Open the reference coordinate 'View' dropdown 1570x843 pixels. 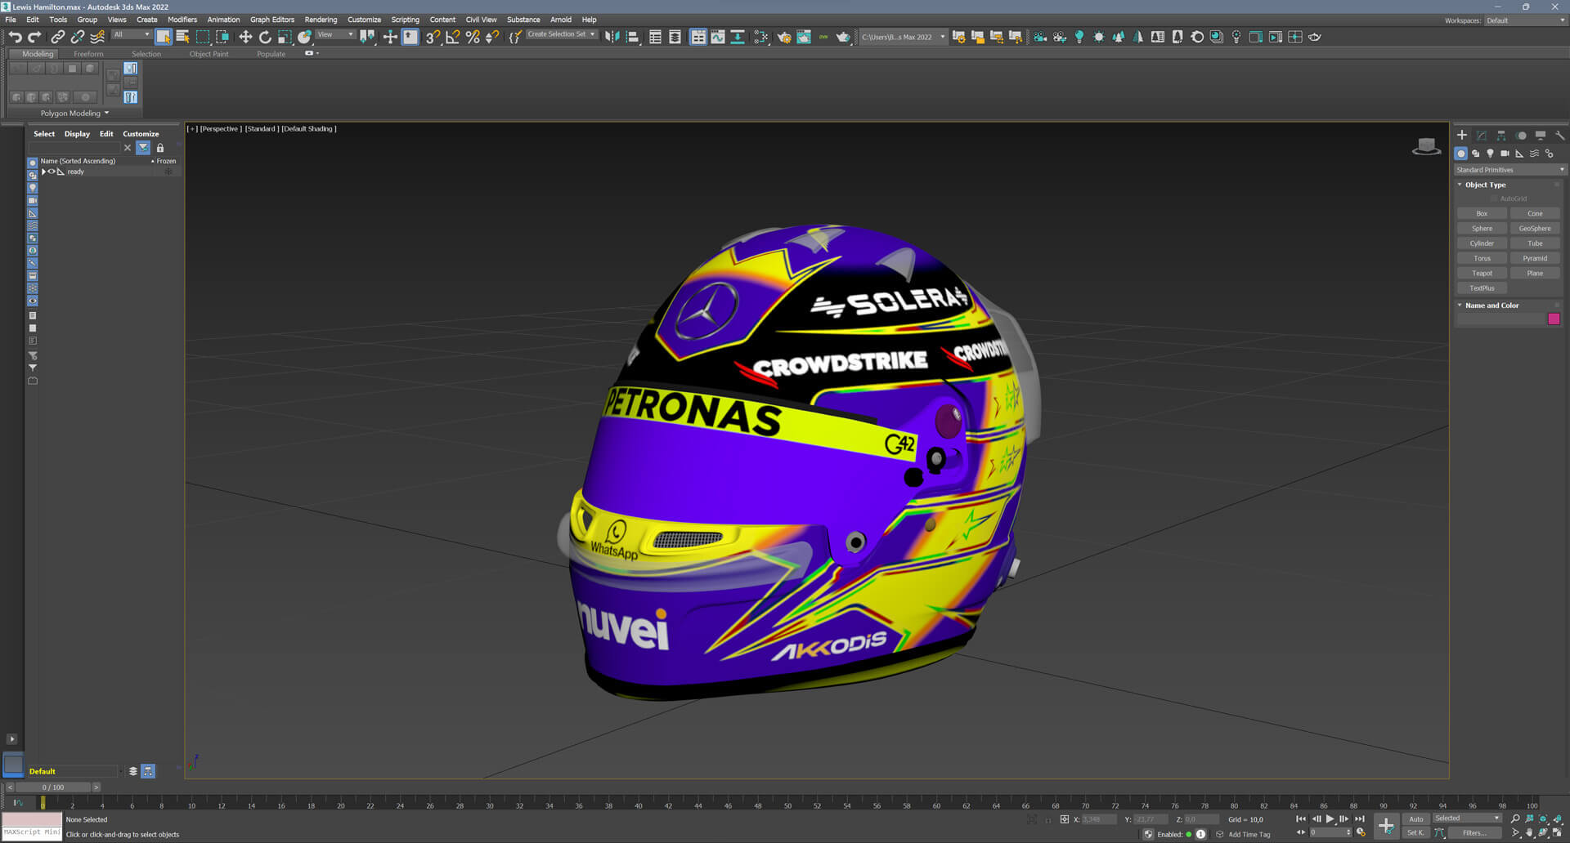tap(335, 34)
